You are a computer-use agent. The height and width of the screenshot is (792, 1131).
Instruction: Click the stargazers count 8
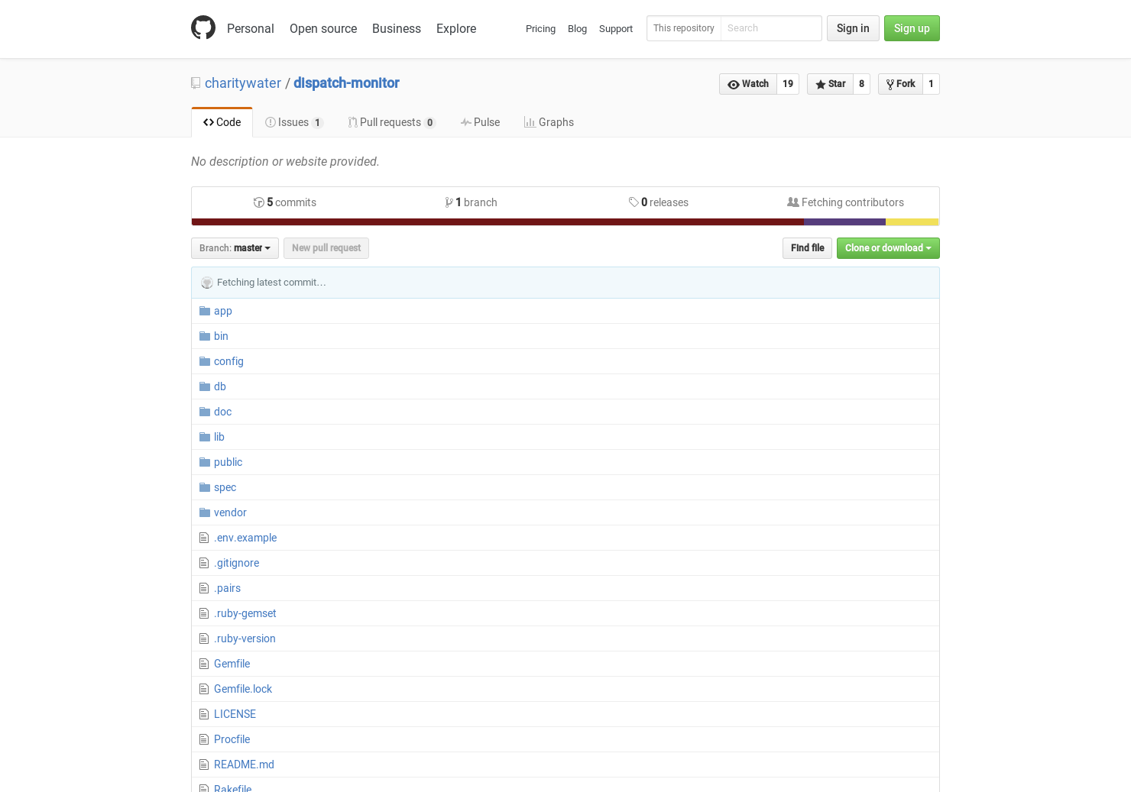(x=861, y=84)
